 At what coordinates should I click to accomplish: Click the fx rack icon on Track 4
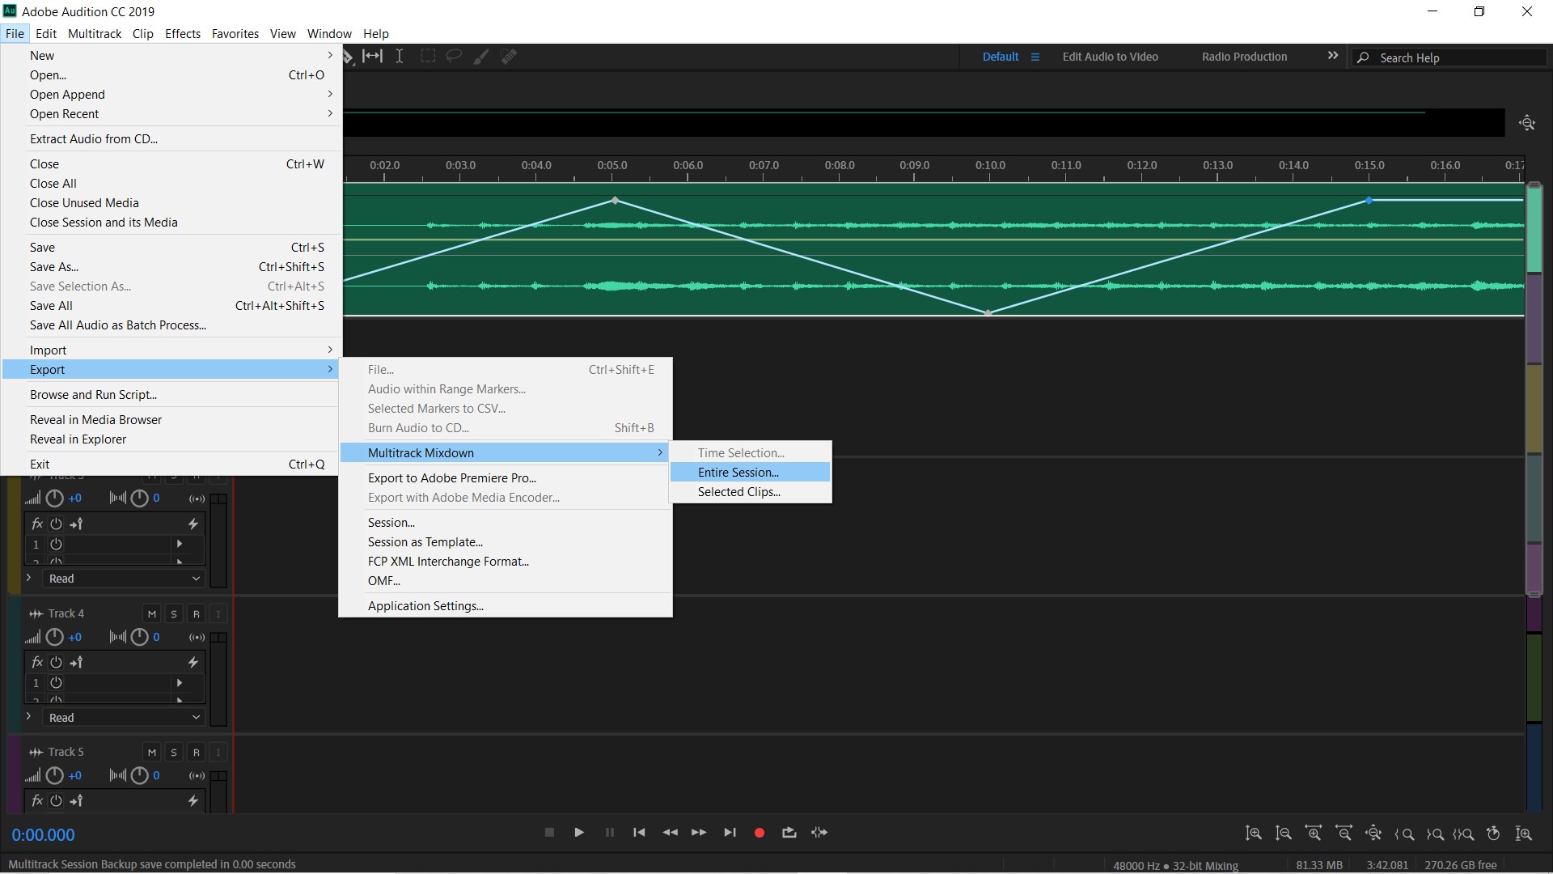click(x=36, y=662)
